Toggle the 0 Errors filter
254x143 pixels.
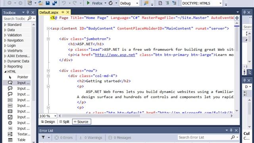coord(63,138)
